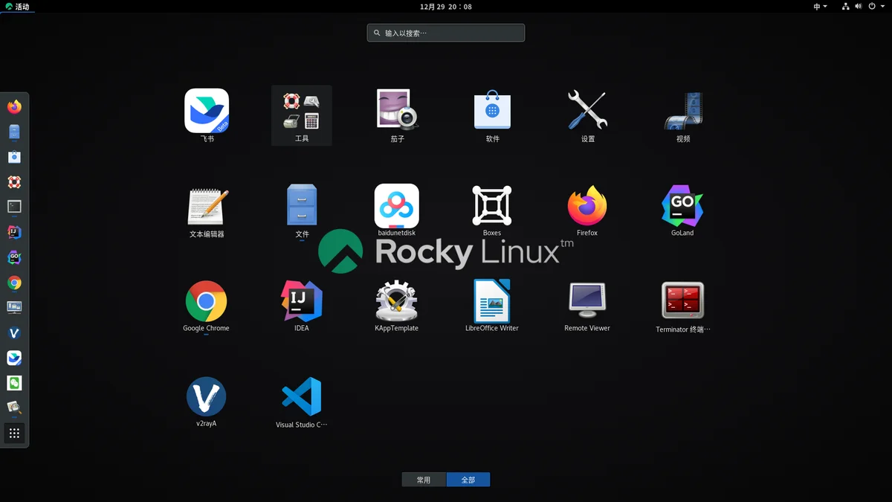Click monitor screen icon in the dock

[x=14, y=307]
